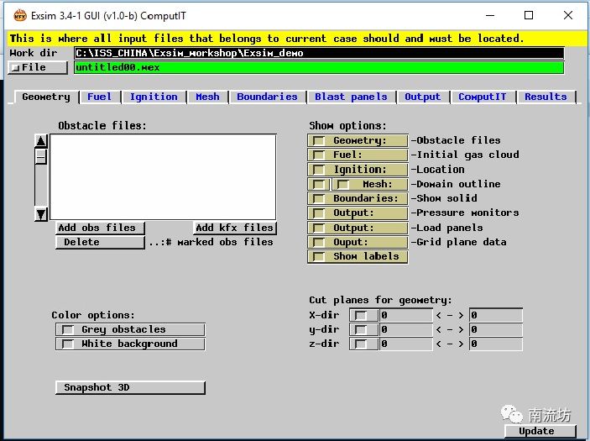Image resolution: width=590 pixels, height=441 pixels.
Task: Click Snapshot 3D button
Action: coord(130,387)
